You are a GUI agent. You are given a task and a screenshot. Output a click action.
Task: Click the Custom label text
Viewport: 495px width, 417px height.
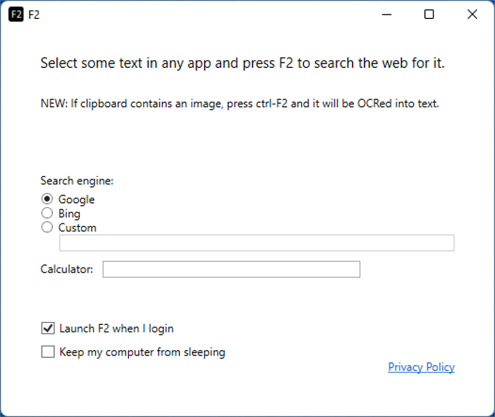[76, 227]
